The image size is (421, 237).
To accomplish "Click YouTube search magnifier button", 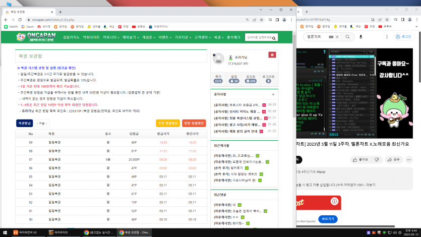I will point(347,37).
